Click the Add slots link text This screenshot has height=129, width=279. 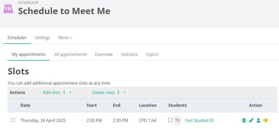[x=52, y=92]
